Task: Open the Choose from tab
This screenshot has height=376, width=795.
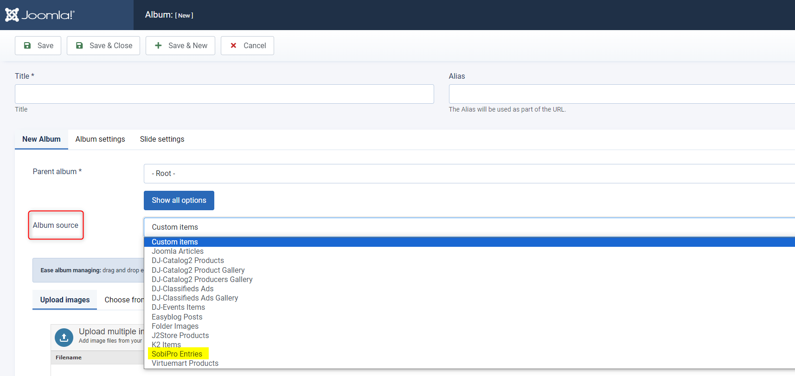Action: coord(124,300)
